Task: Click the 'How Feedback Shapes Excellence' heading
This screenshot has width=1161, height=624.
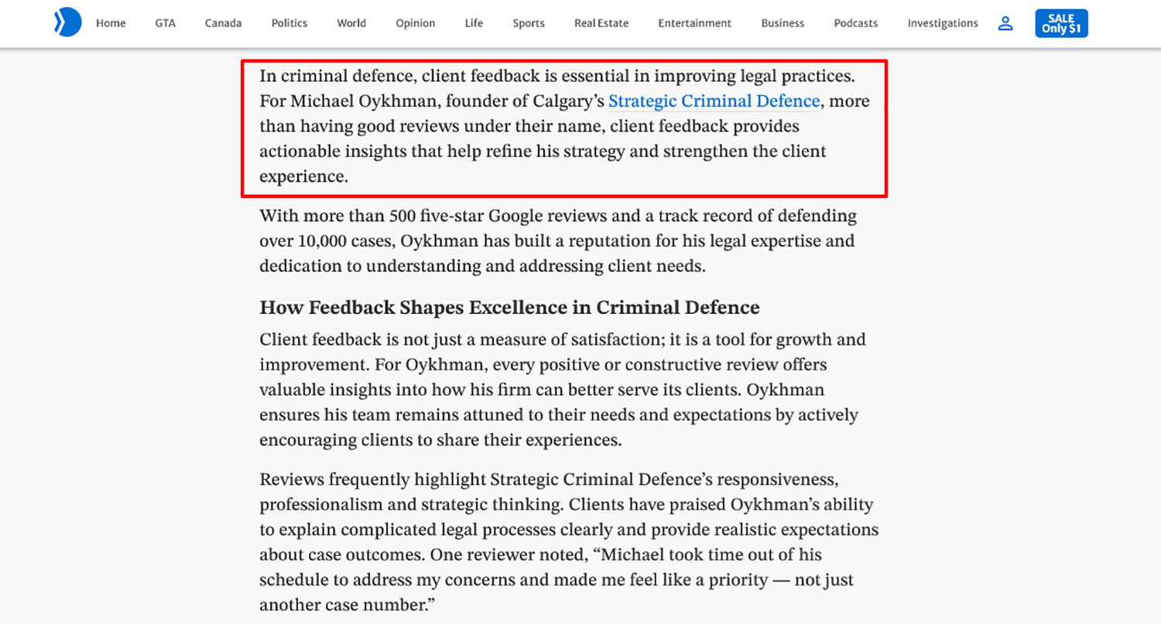Action: (509, 308)
